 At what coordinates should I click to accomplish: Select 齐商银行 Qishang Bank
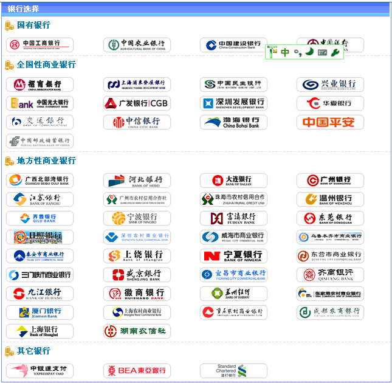click(330, 275)
